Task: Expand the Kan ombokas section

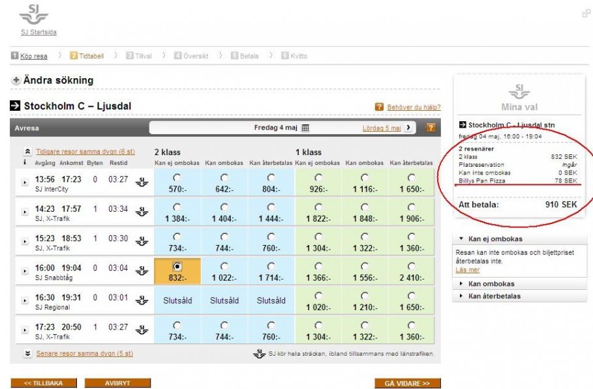Action: point(460,284)
